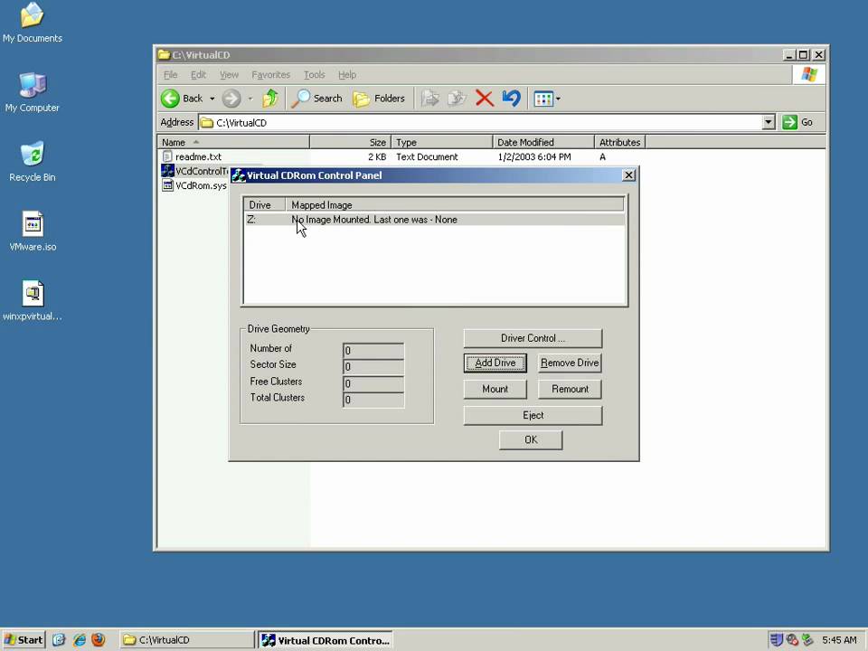Screen dimensions: 868x651
Task: Click the Sector Size field
Action: pos(373,366)
